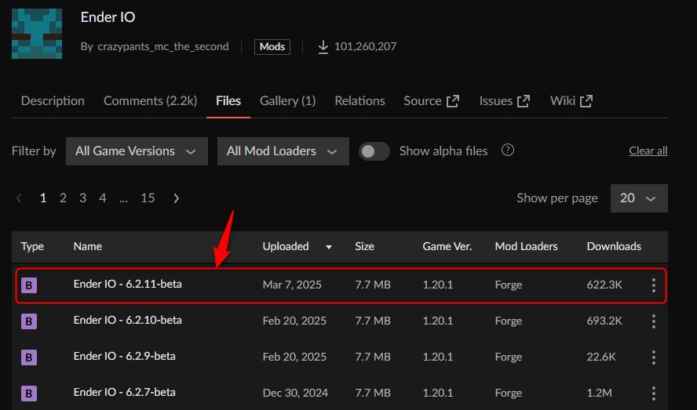Click the 622.3K downloads value
This screenshot has width=697, height=410.
604,285
